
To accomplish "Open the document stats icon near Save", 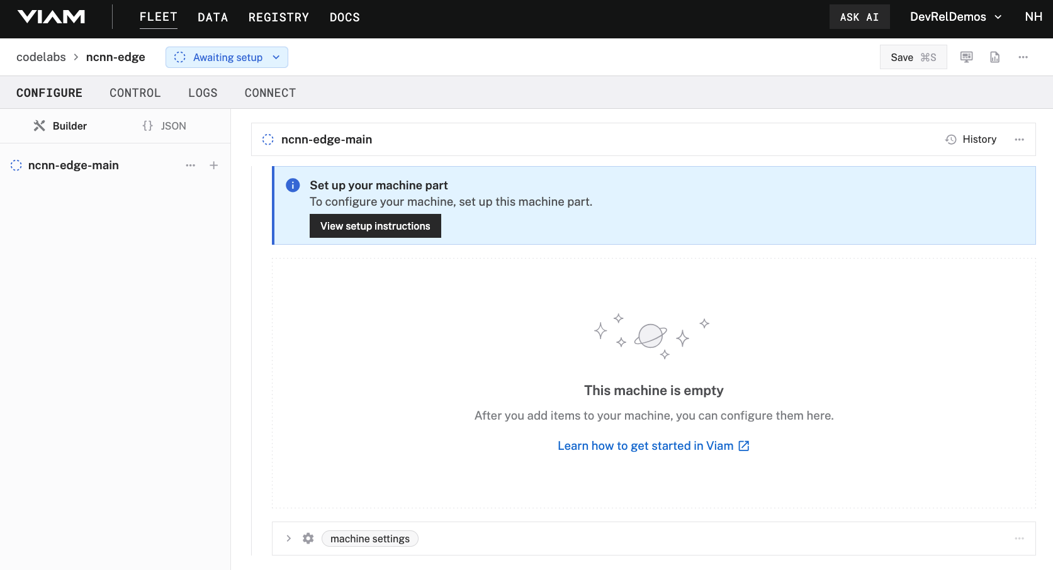I will (994, 57).
